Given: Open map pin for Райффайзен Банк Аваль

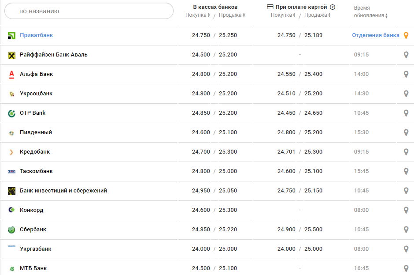Looking at the screenshot, I should pyautogui.click(x=406, y=55).
